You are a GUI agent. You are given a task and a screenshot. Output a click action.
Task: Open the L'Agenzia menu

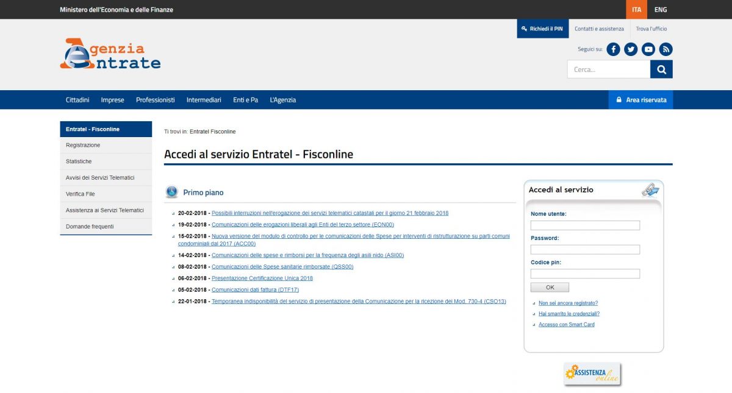(x=283, y=100)
